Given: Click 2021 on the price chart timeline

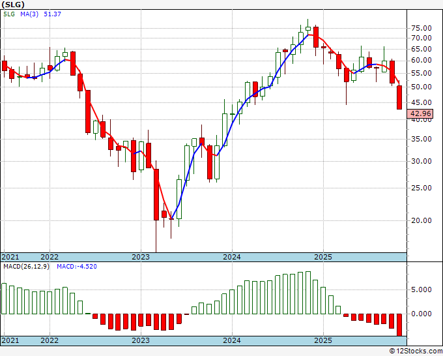Looking at the screenshot, I should [10, 257].
